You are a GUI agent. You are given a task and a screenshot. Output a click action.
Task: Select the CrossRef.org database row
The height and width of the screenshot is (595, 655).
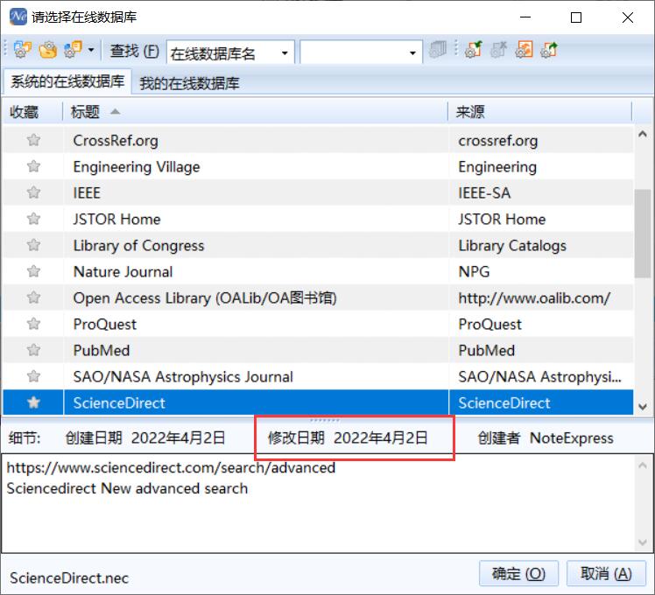pos(319,140)
